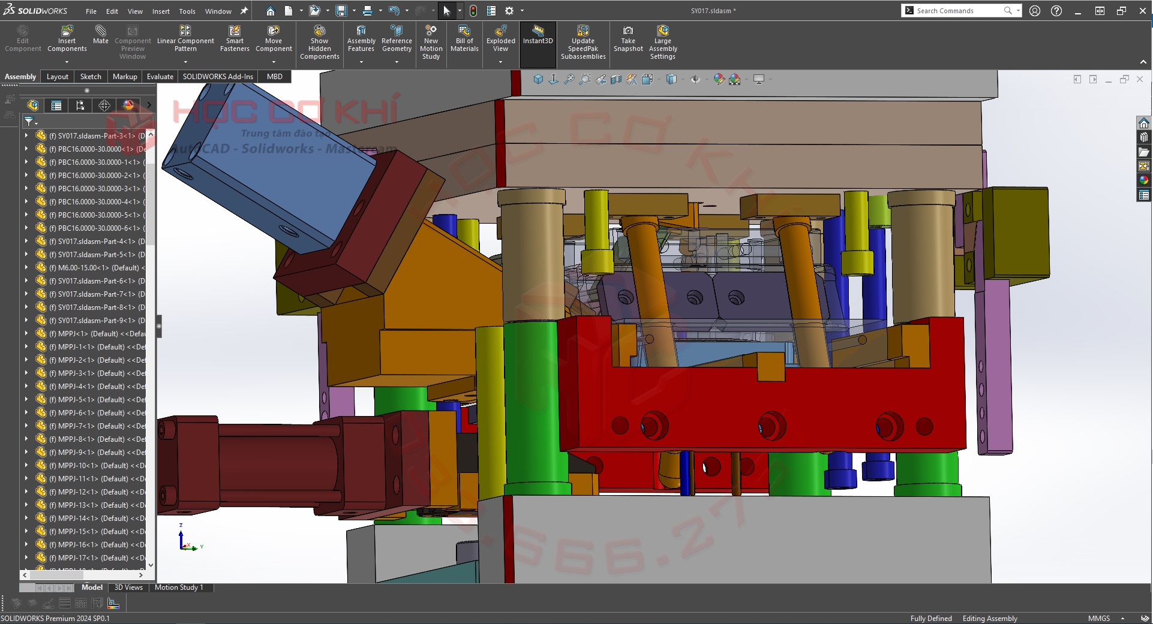Collapse the FeatureManager panel using the splitter handle
Viewport: 1153px width, 624px height.
(x=159, y=327)
